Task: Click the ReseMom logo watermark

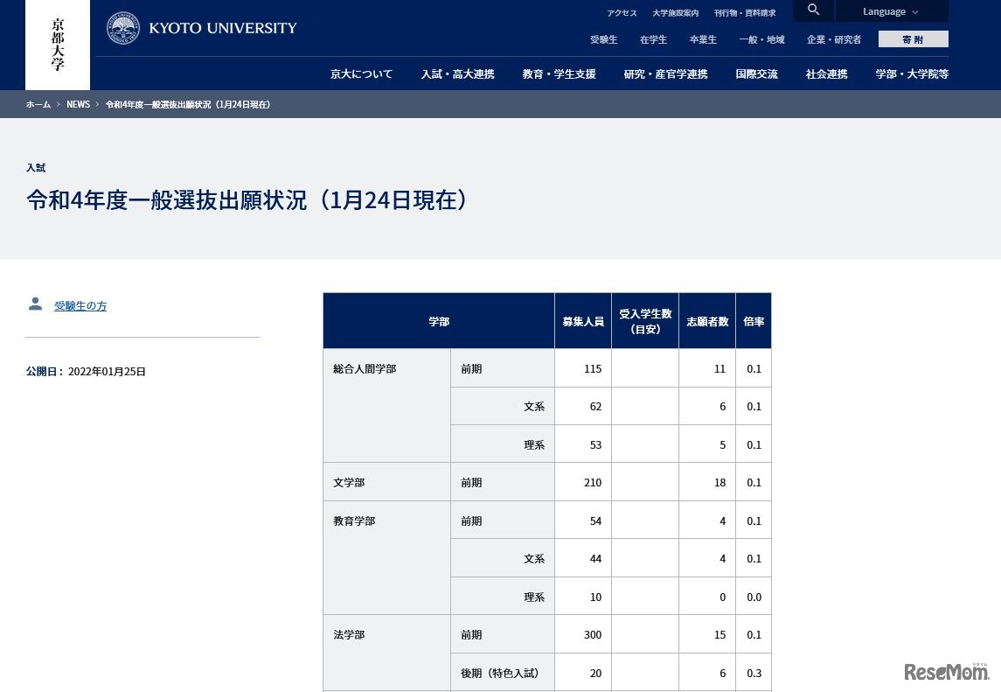Action: (x=946, y=674)
